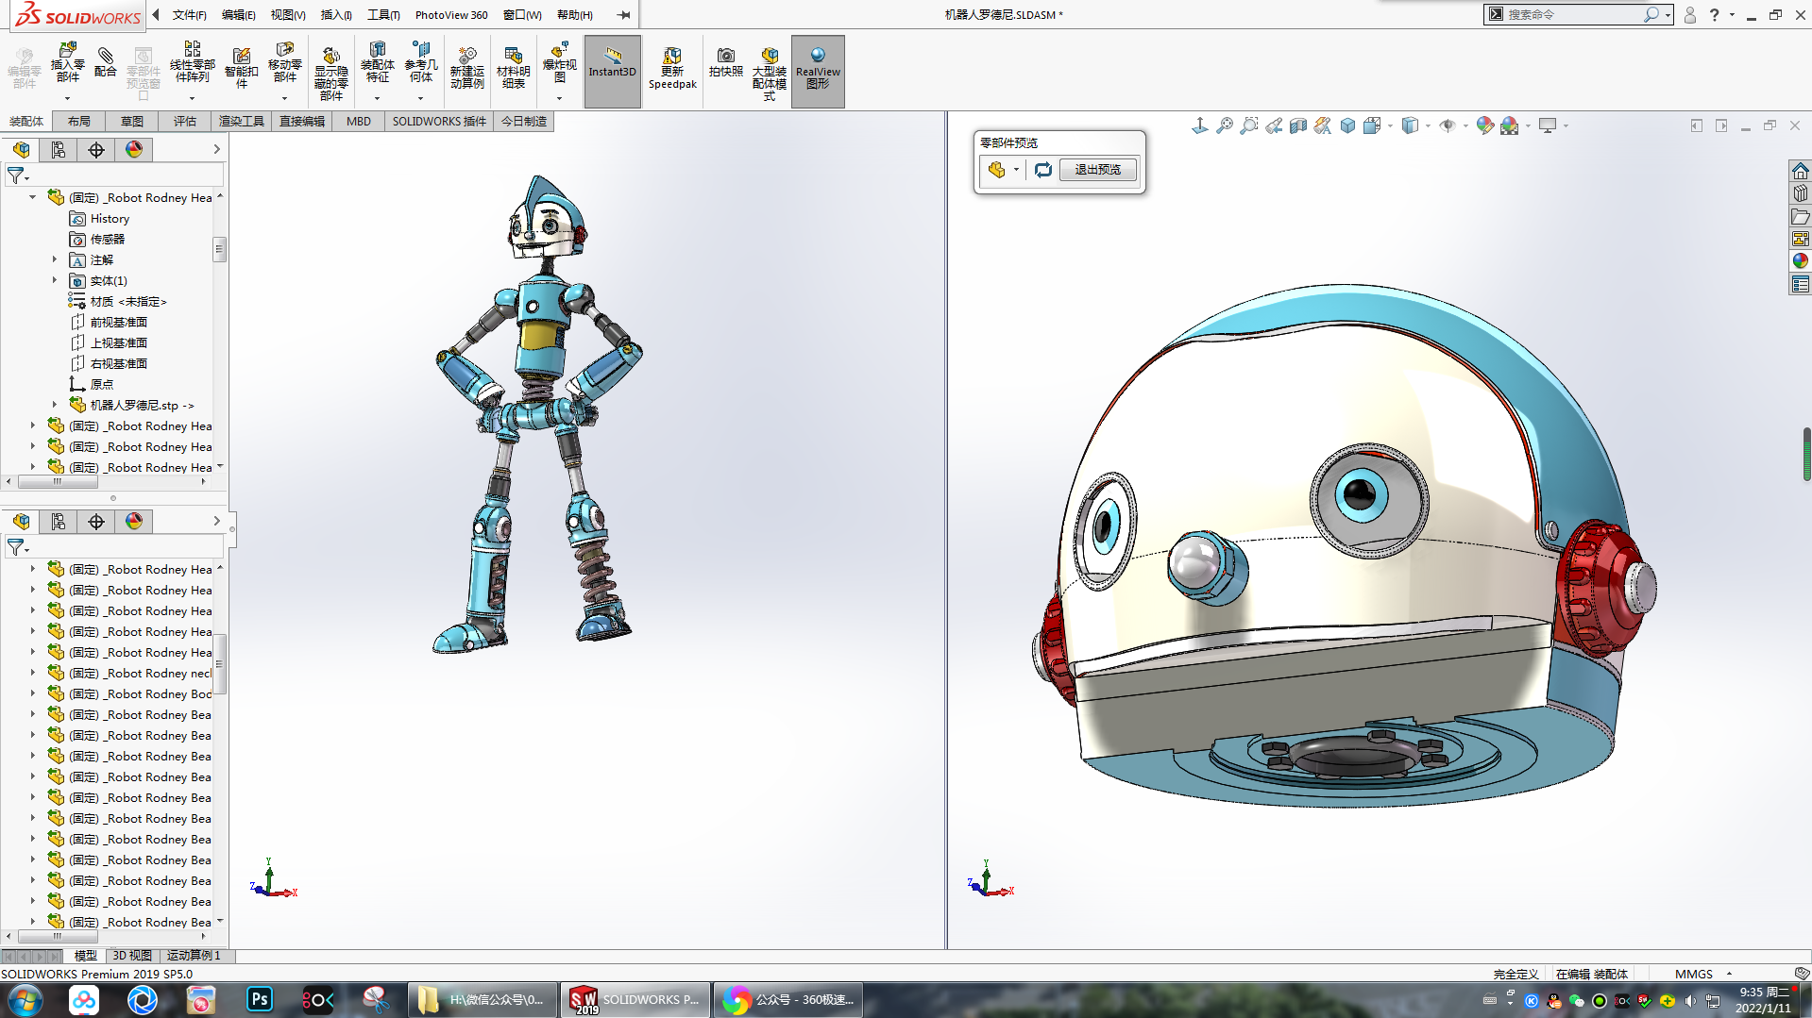Click 爆炸视图 exploded view tool
This screenshot has width=1812, height=1018.
559,64
